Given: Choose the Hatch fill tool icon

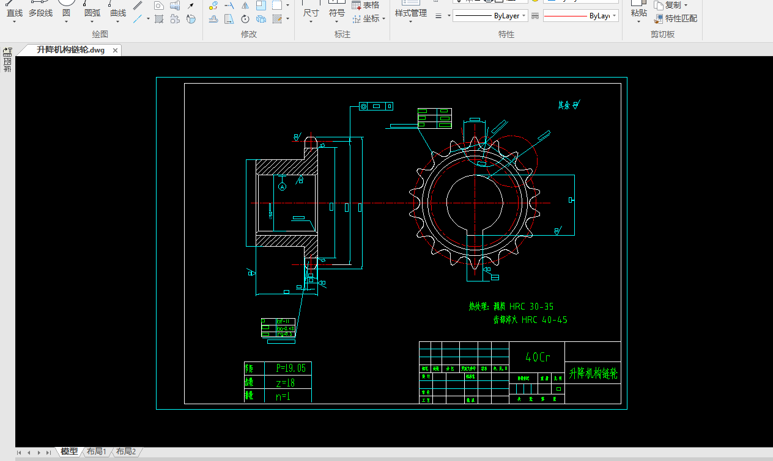Looking at the screenshot, I should pos(159,19).
